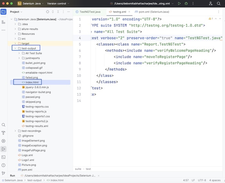Expand the junitreports folder
The image size is (225, 183).
tap(19, 58)
